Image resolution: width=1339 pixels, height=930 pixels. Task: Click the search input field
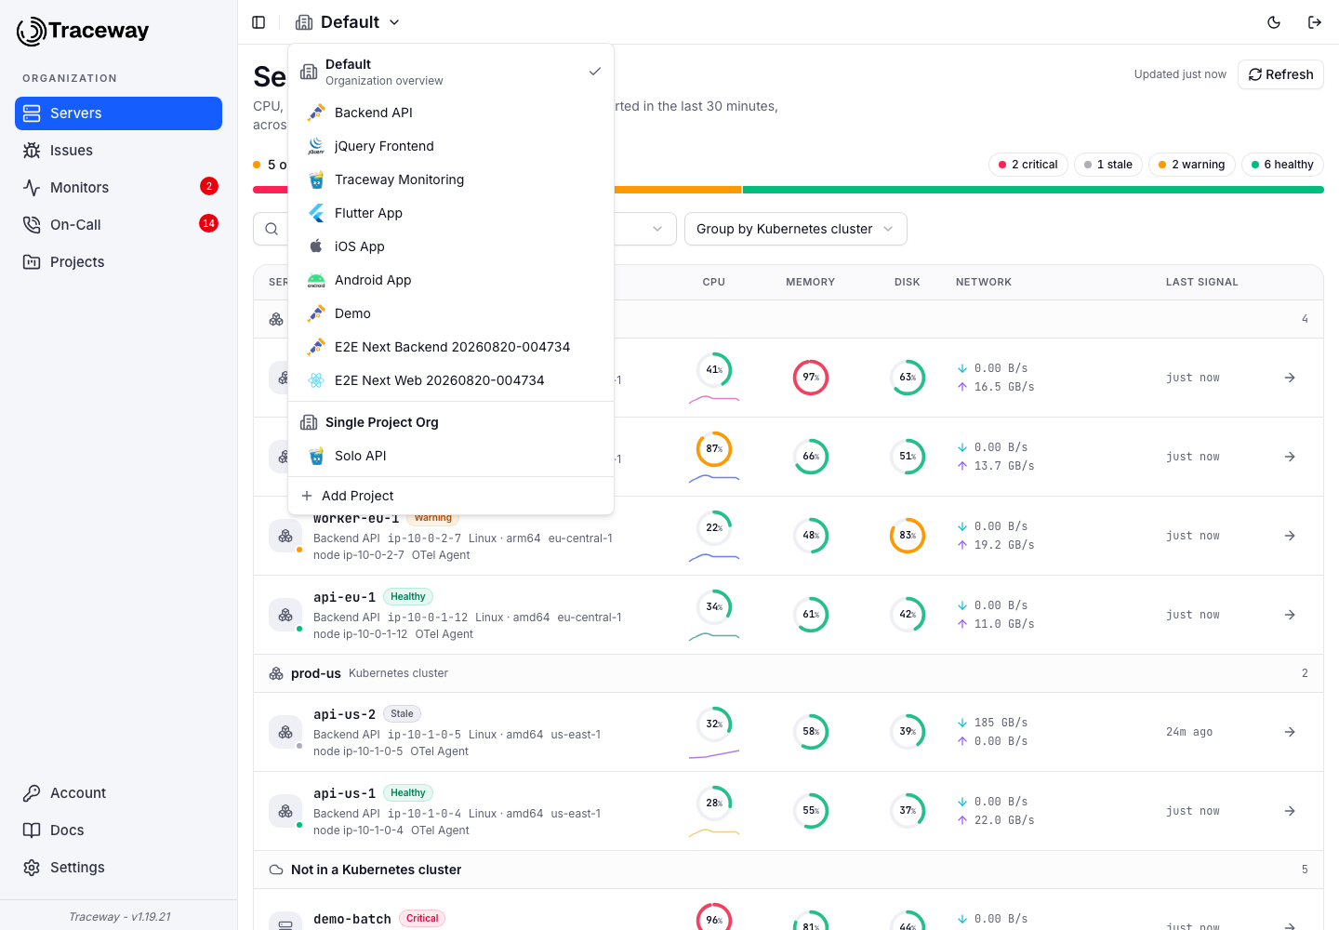tap(272, 229)
